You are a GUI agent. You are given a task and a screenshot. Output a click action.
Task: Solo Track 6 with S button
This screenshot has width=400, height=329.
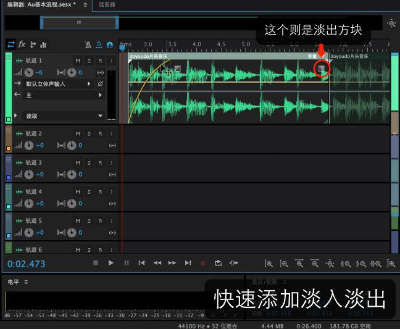click(89, 250)
